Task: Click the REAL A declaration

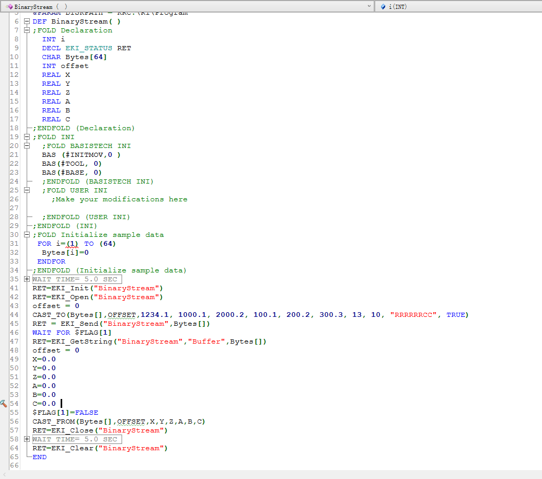Action: [x=56, y=101]
